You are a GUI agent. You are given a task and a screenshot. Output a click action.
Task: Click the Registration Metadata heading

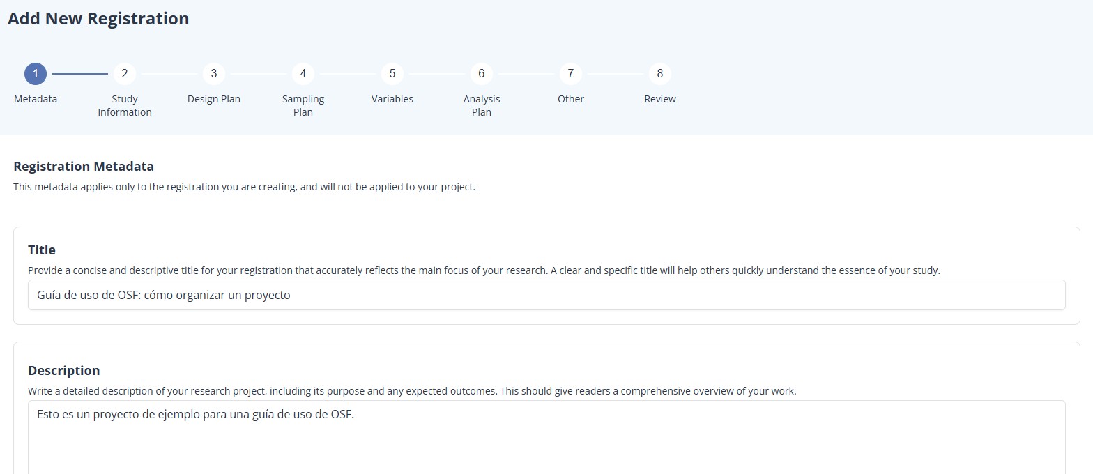click(x=84, y=167)
